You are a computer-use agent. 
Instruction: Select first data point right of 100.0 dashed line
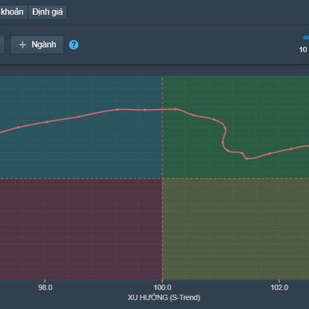(x=176, y=109)
